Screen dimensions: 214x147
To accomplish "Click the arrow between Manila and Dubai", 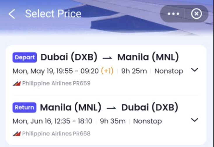I will [x=111, y=108].
